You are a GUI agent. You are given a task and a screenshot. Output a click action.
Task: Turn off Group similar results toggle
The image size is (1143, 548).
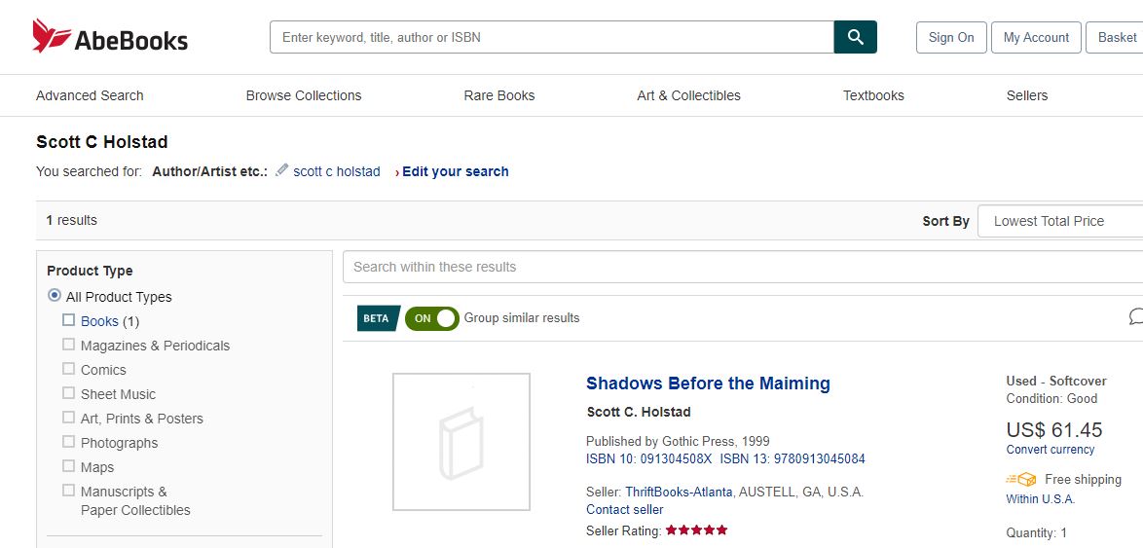point(432,318)
